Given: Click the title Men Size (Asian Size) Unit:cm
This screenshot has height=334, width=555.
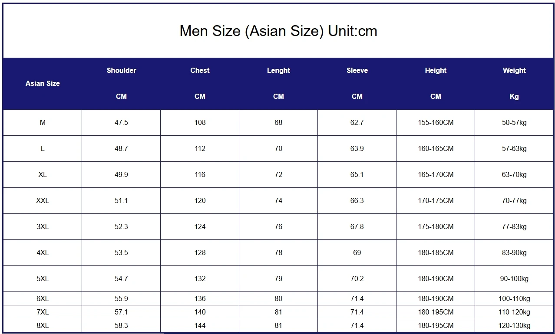Looking at the screenshot, I should [277, 31].
